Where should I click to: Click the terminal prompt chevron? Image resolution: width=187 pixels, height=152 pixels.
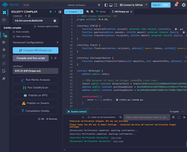[x=65, y=150]
